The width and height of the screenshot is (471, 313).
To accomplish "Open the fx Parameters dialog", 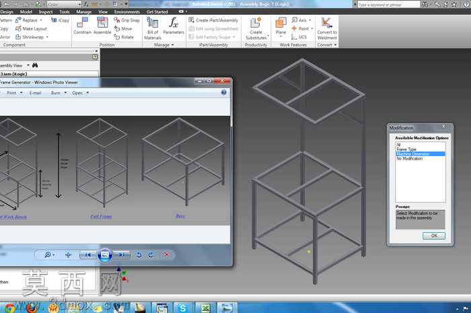I will click(174, 25).
